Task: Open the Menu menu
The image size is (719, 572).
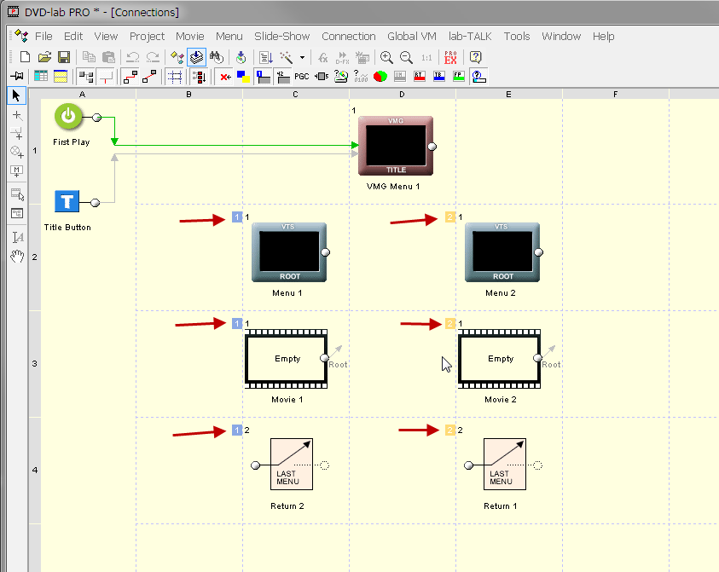Action: click(x=229, y=36)
